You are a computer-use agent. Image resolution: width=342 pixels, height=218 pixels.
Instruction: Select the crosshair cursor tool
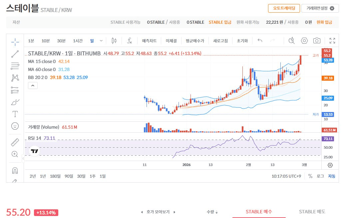pos(15,42)
